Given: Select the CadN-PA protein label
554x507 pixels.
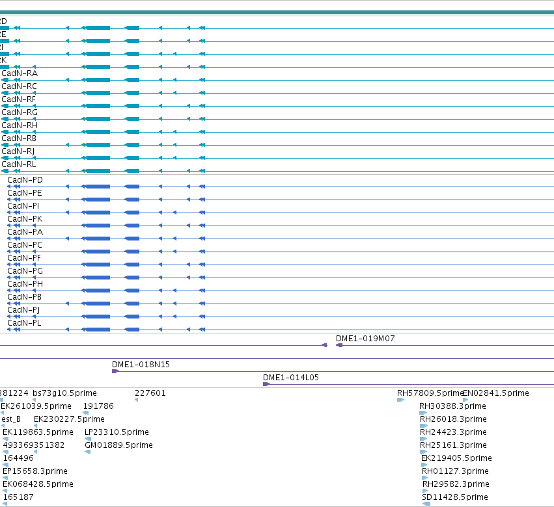Looking at the screenshot, I should click(x=25, y=232).
